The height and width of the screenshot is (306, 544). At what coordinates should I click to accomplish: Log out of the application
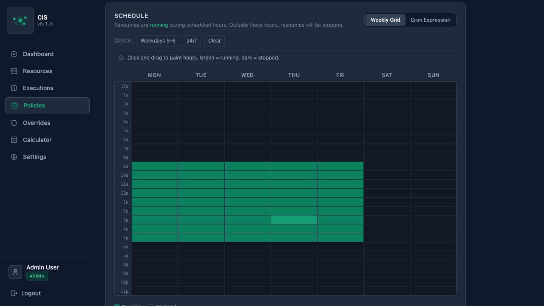(x=25, y=293)
